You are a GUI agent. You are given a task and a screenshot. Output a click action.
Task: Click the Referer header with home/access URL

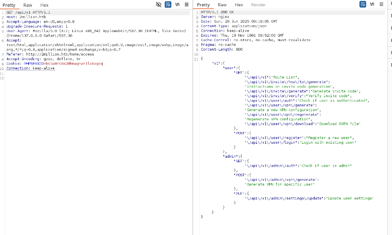click(x=50, y=54)
